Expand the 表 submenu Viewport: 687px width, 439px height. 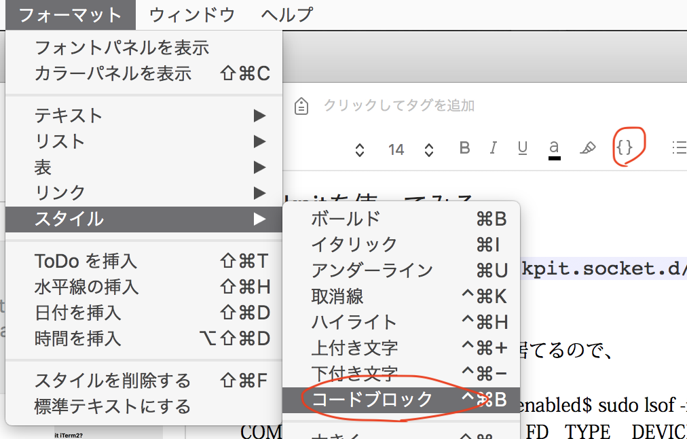coord(144,168)
